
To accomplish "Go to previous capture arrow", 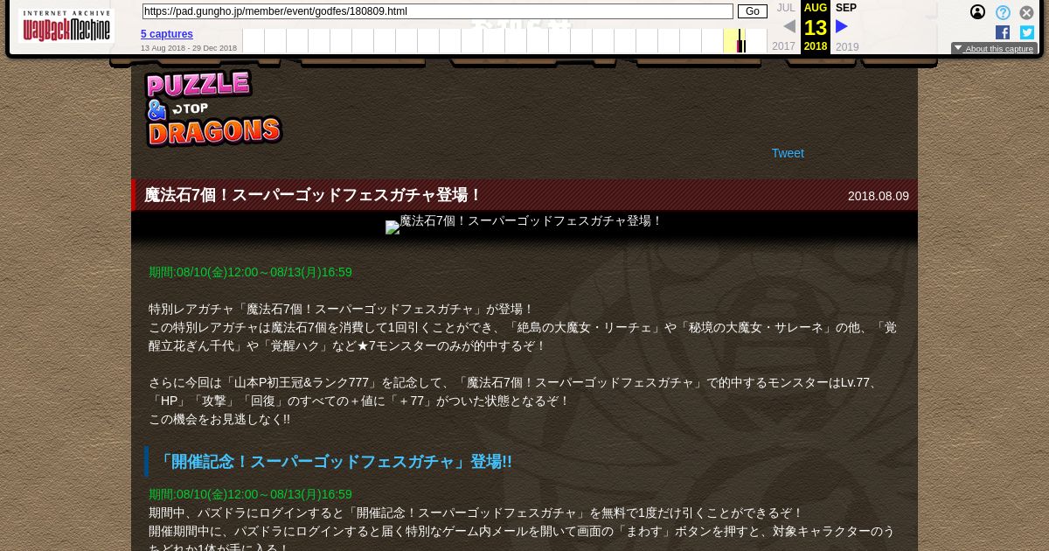I will pos(789,27).
